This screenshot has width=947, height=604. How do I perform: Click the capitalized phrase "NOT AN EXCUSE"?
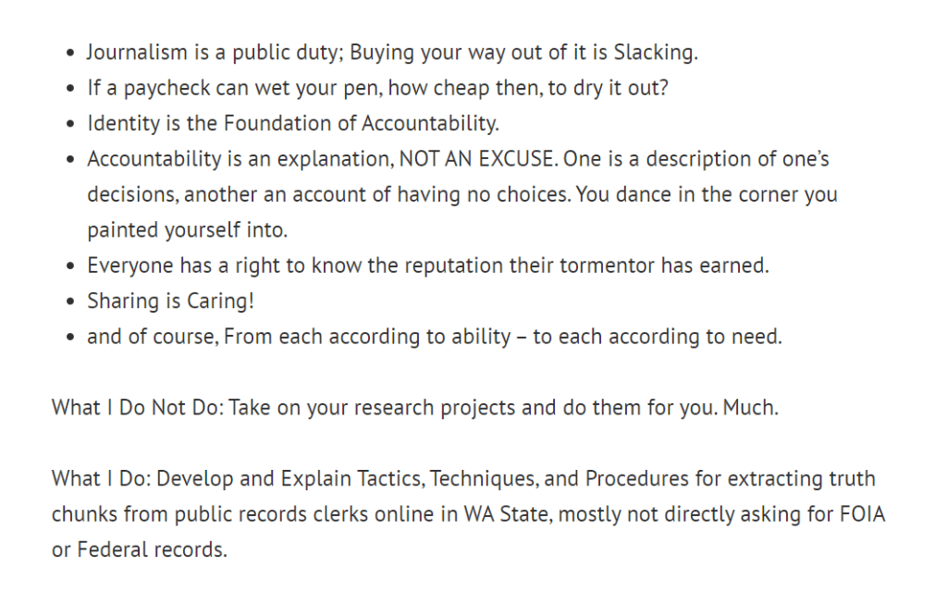[477, 159]
